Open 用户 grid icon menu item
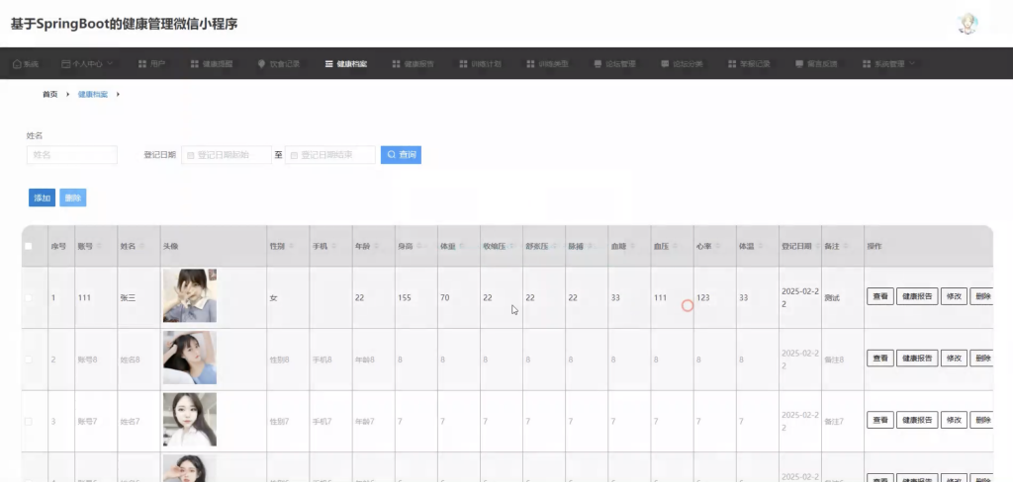The image size is (1013, 482). (x=151, y=64)
